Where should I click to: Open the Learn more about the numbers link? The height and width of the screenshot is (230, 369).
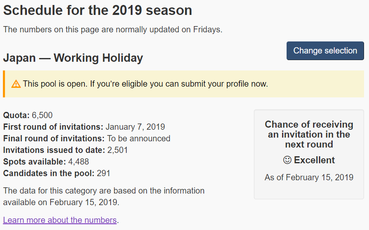(60, 220)
